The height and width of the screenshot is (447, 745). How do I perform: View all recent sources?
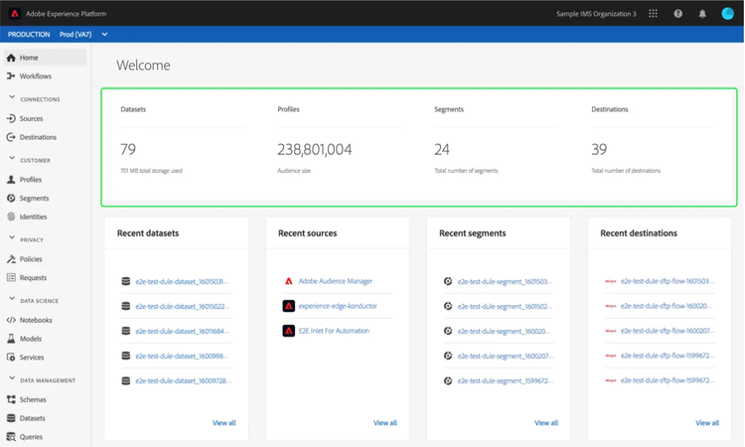(x=384, y=423)
